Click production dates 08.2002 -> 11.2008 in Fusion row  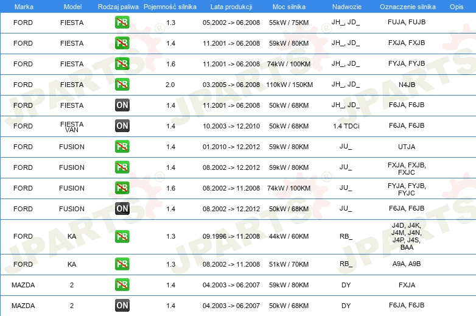pyautogui.click(x=231, y=188)
